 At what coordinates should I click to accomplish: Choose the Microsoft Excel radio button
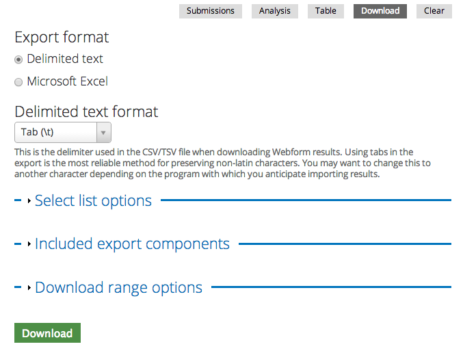click(x=18, y=82)
